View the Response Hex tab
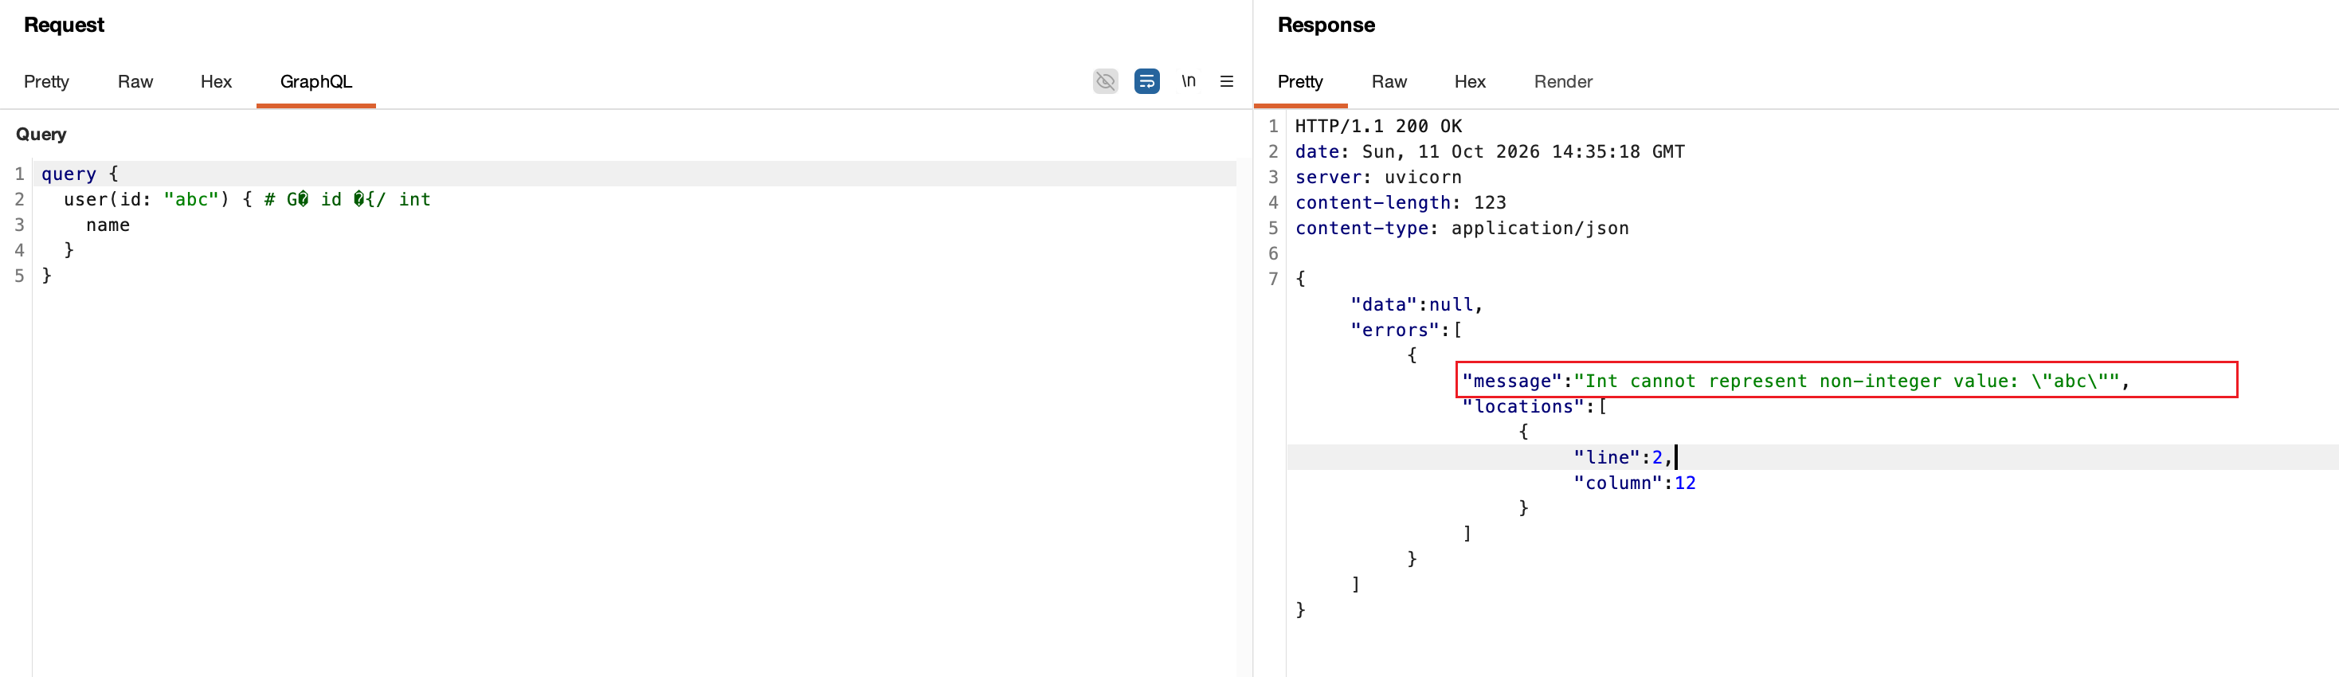Screen dimensions: 2339x677 [1470, 82]
